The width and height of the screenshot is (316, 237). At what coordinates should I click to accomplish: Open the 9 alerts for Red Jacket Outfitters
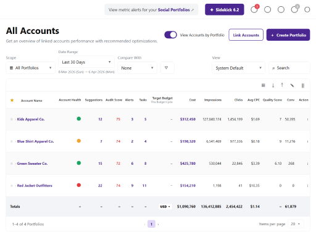coord(132,186)
